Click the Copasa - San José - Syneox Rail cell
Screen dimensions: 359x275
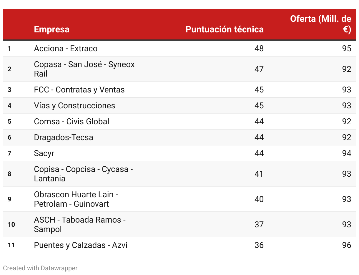(x=84, y=69)
